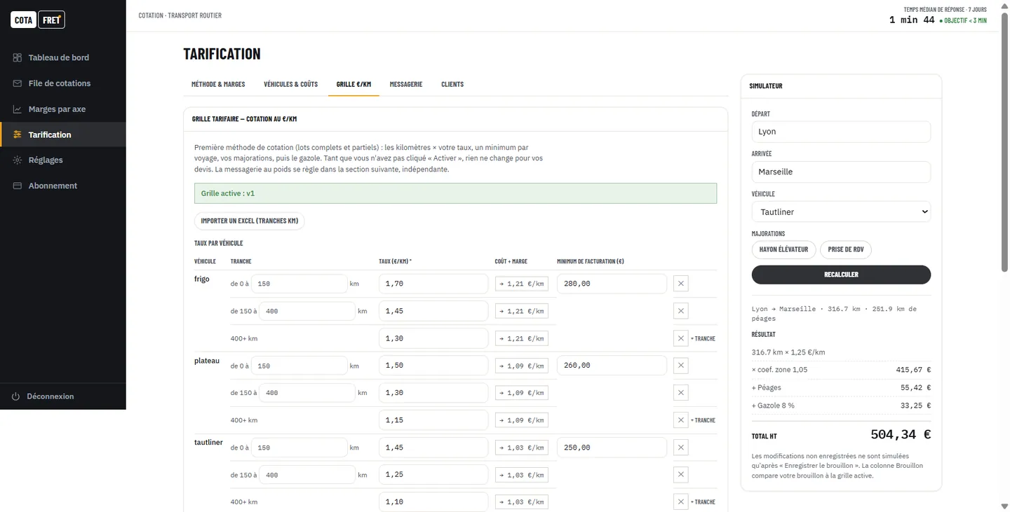
Task: Toggle the Prise de RDV majoration
Action: point(846,249)
